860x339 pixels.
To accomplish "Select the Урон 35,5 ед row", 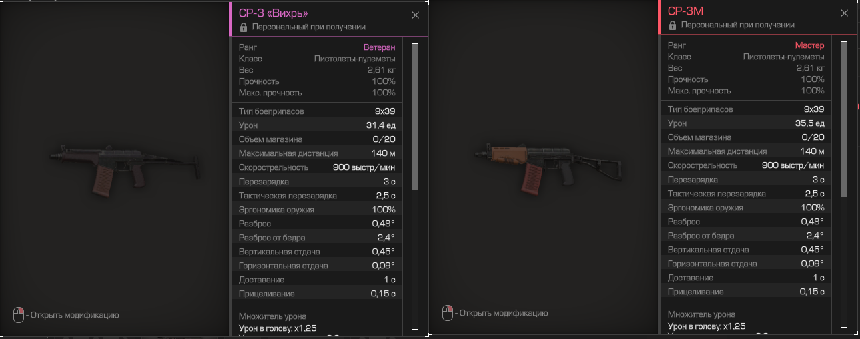I will click(746, 123).
